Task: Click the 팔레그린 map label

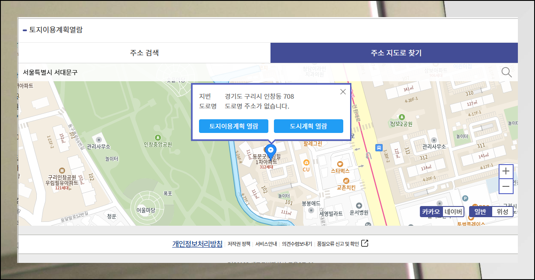Action: (312, 144)
